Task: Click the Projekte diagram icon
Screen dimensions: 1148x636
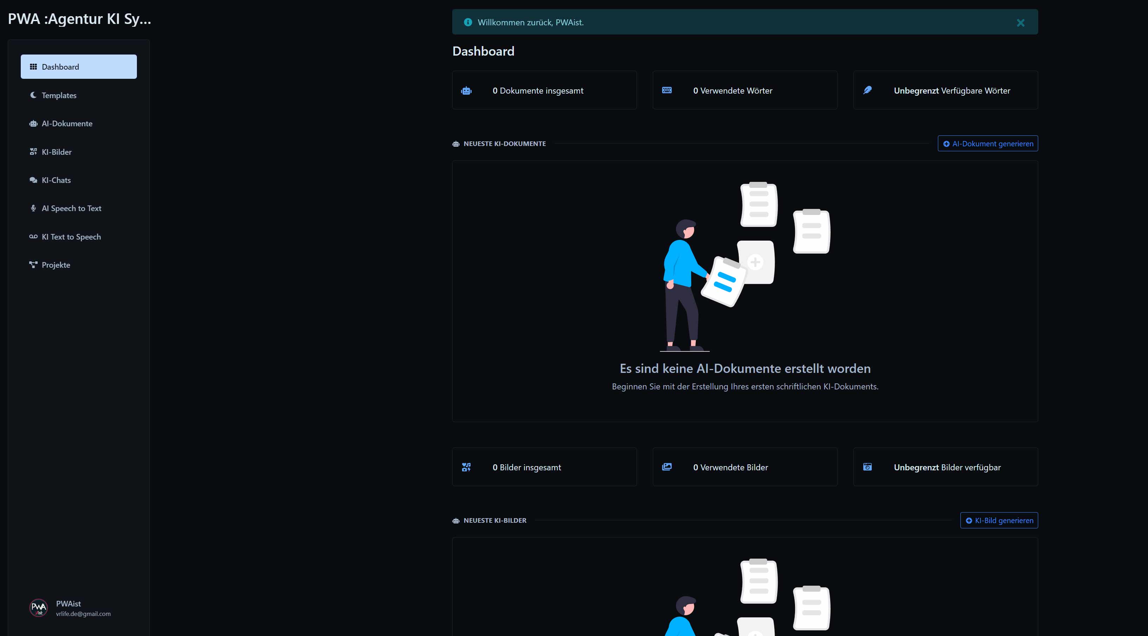Action: pyautogui.click(x=33, y=265)
